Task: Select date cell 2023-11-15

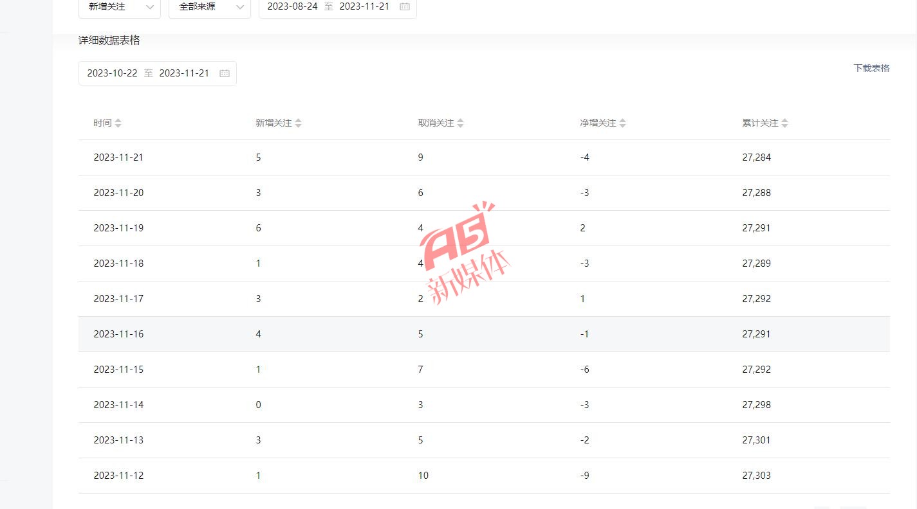Action: pyautogui.click(x=118, y=370)
